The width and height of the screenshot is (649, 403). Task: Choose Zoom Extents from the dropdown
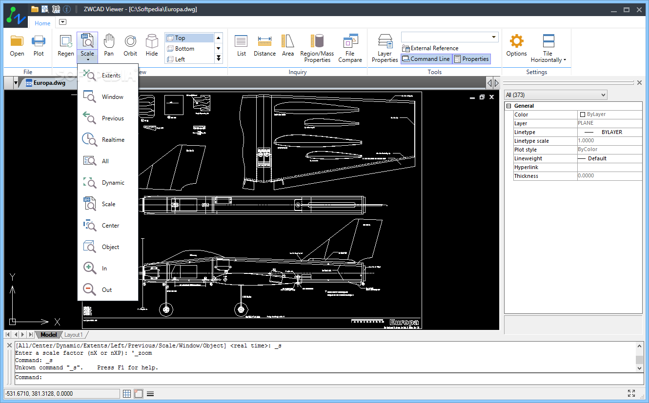[x=108, y=76]
